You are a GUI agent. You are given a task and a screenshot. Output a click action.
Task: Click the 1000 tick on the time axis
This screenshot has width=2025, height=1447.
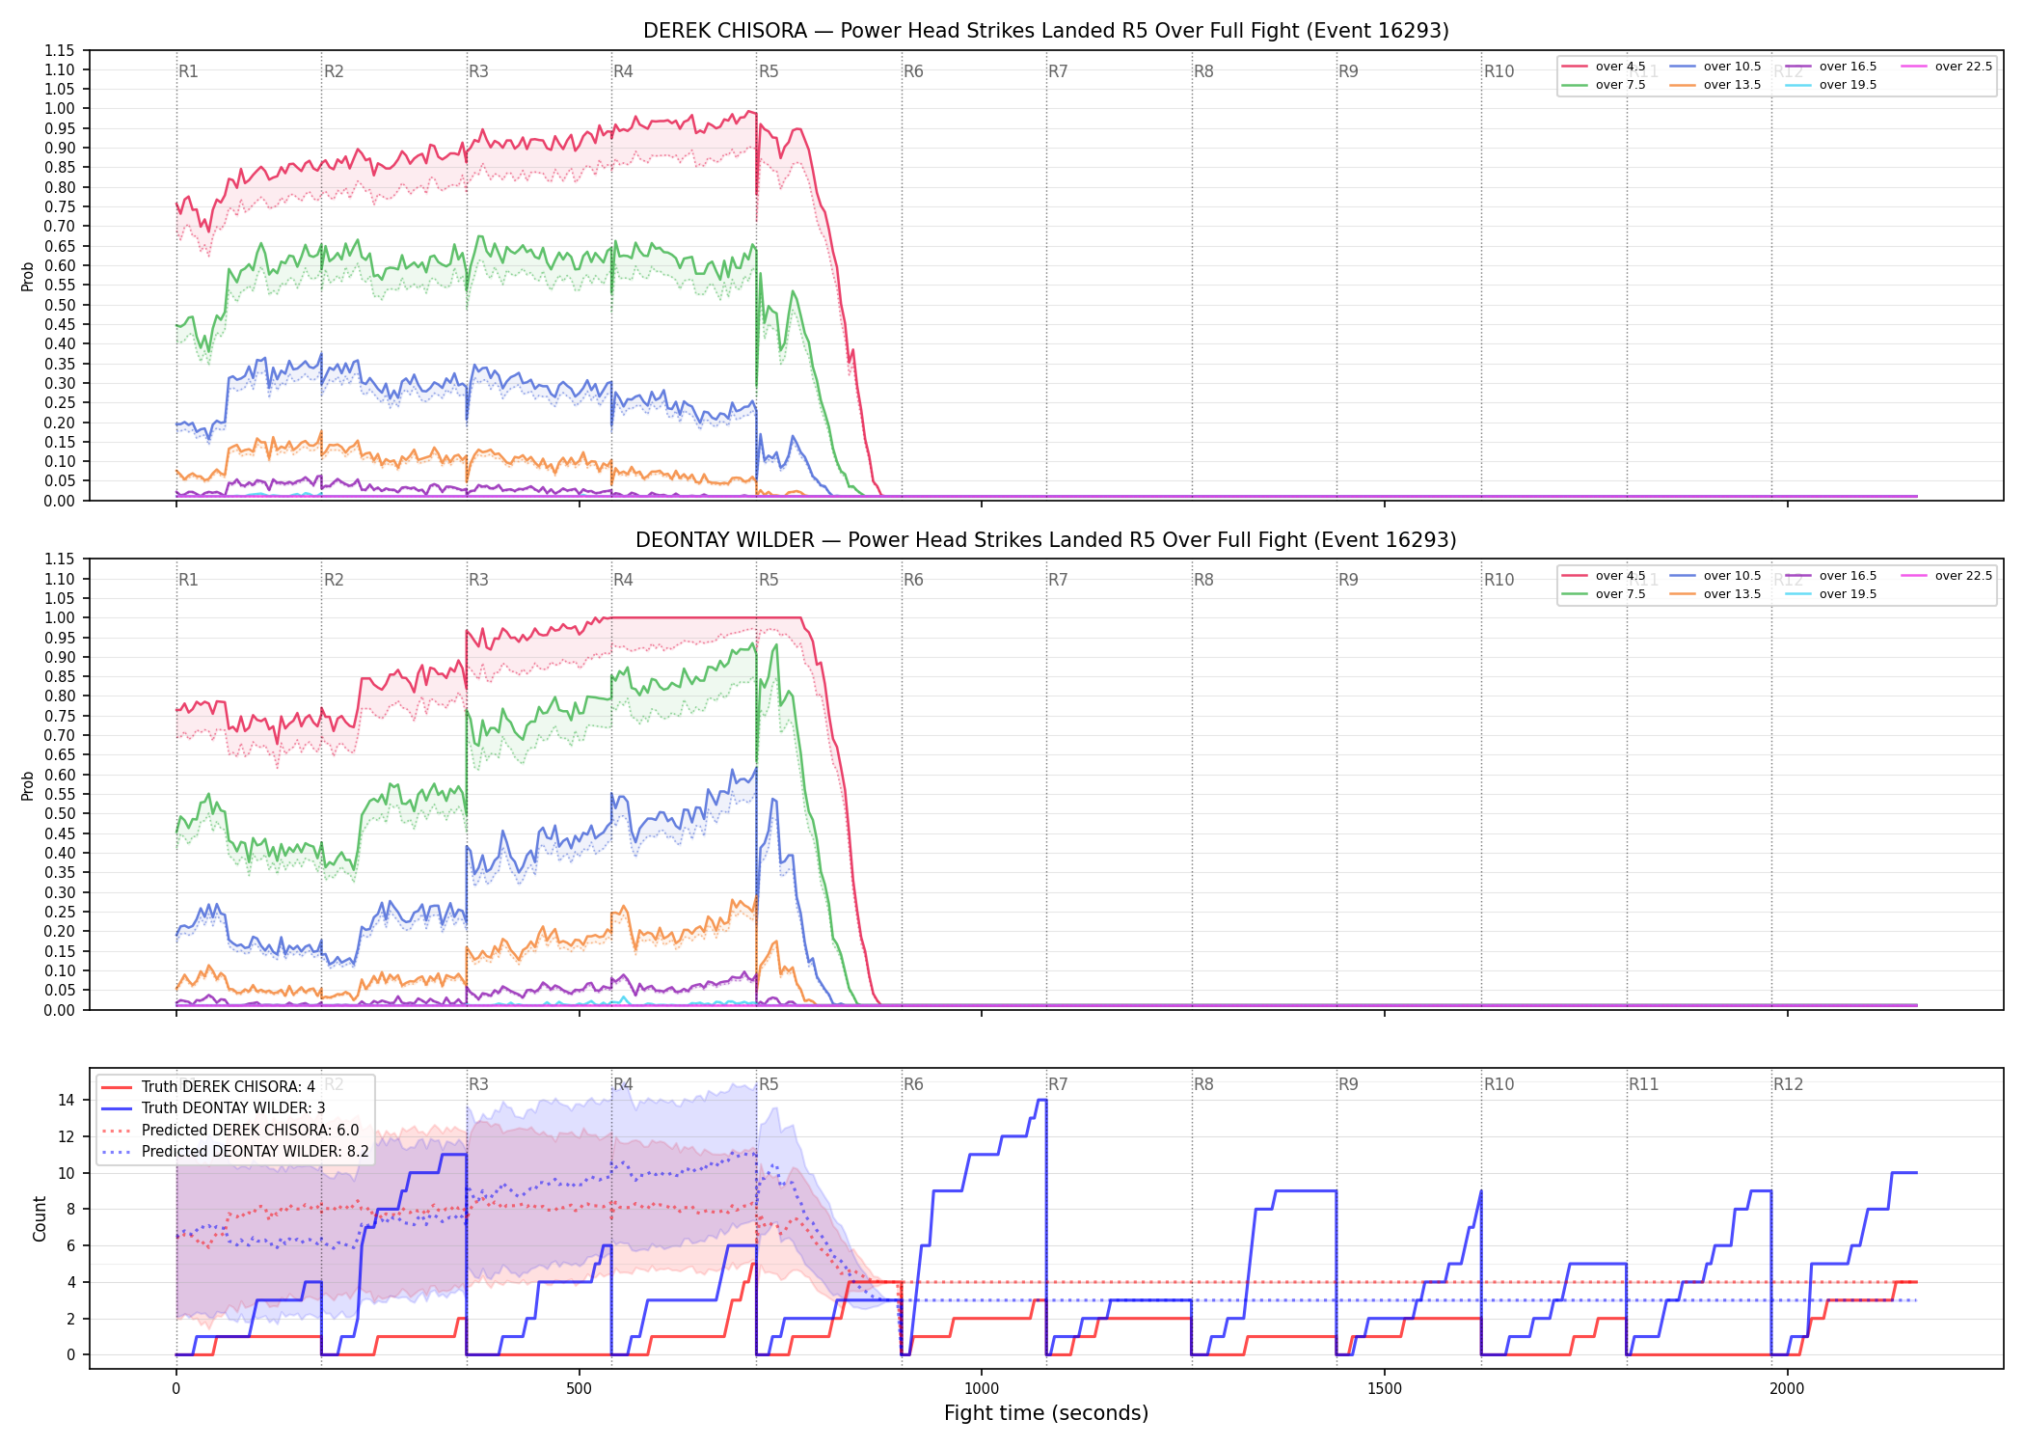[x=982, y=1389]
